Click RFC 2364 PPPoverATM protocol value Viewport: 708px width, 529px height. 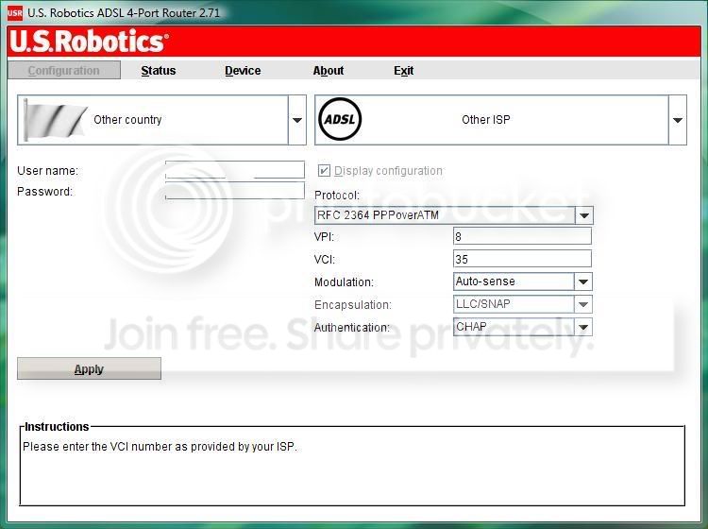(378, 215)
